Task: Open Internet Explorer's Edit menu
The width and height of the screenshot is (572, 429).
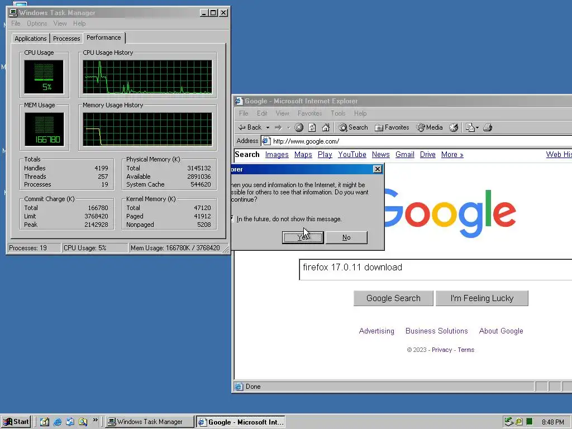Action: coord(262,113)
